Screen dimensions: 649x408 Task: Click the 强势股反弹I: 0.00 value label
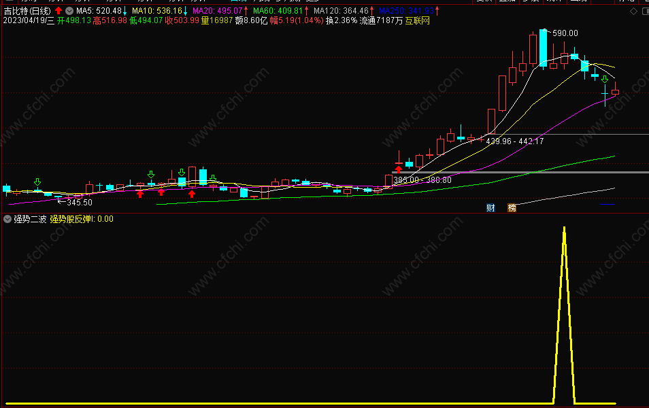pyautogui.click(x=82, y=219)
